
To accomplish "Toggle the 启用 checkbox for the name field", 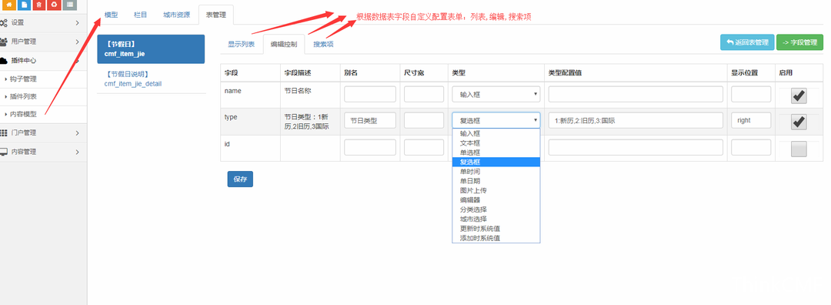I will [799, 96].
